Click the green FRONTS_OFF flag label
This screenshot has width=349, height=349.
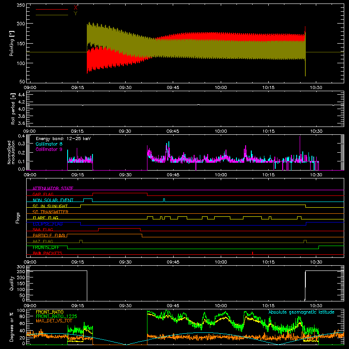[46, 247]
